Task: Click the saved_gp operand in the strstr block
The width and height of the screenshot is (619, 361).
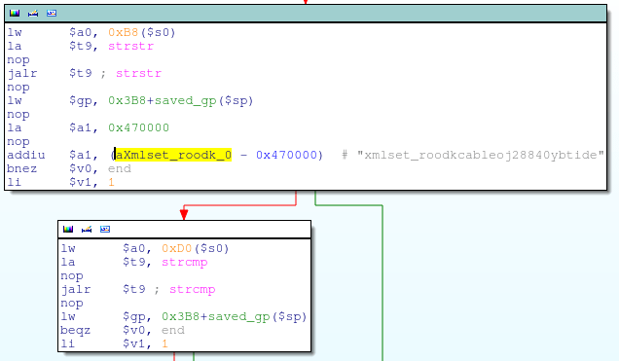Action: coord(185,100)
